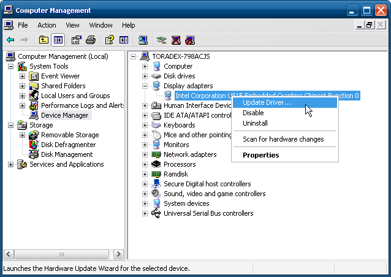Click the Help toolbar icon
The image size is (391, 277).
point(109,40)
